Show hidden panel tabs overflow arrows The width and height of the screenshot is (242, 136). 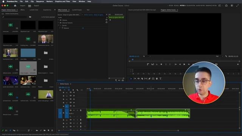(x=55, y=10)
